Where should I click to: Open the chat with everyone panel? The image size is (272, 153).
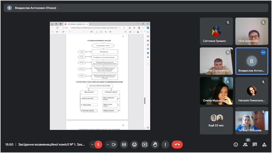255,144
